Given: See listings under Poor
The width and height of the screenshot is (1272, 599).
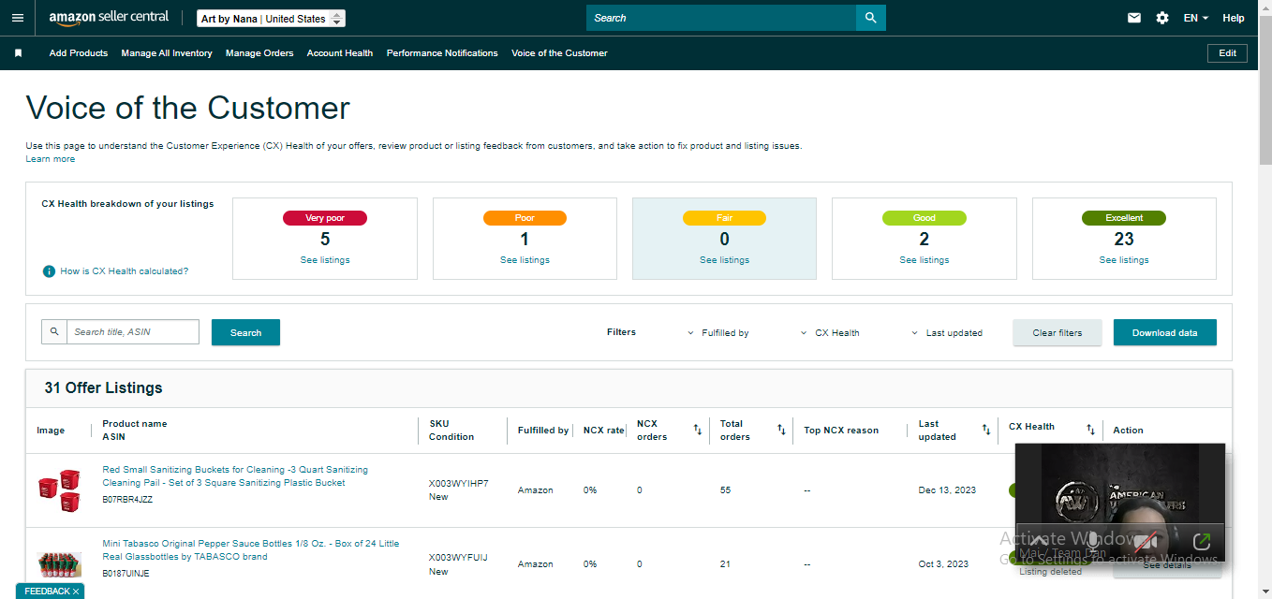Looking at the screenshot, I should pyautogui.click(x=525, y=260).
